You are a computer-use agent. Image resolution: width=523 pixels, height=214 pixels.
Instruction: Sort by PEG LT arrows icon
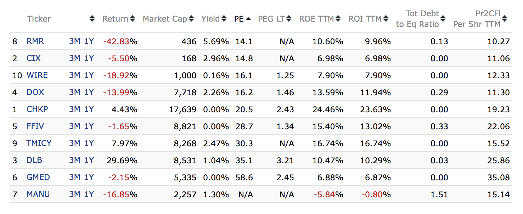coord(289,19)
